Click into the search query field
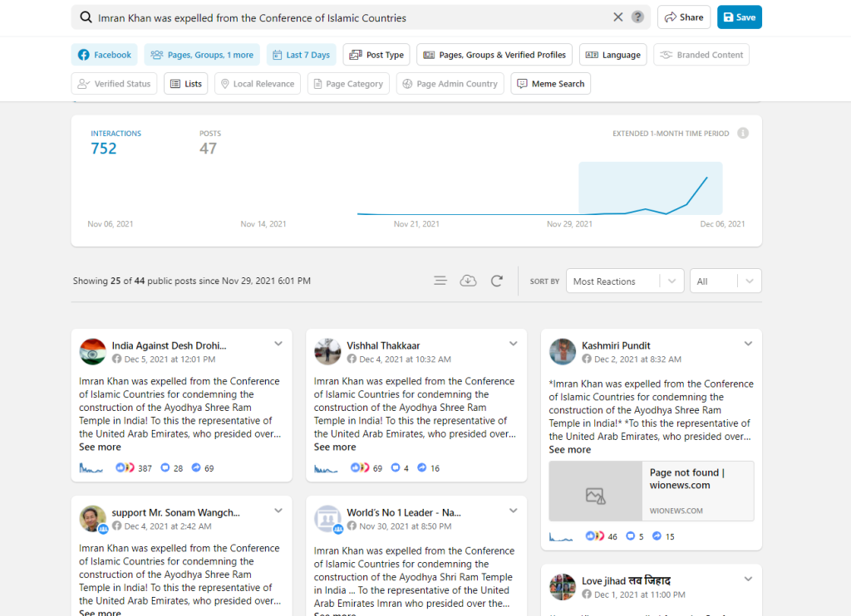 [x=349, y=17]
